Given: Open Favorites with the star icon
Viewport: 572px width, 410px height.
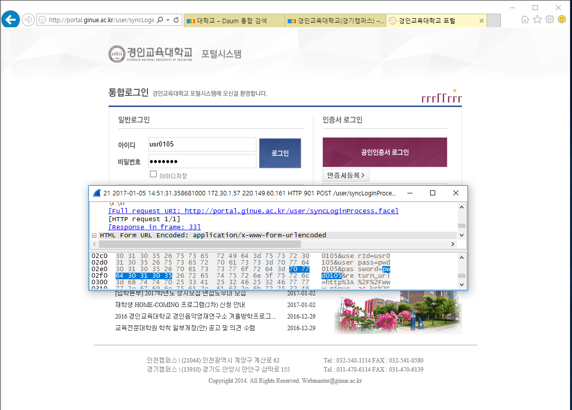Looking at the screenshot, I should tap(537, 20).
